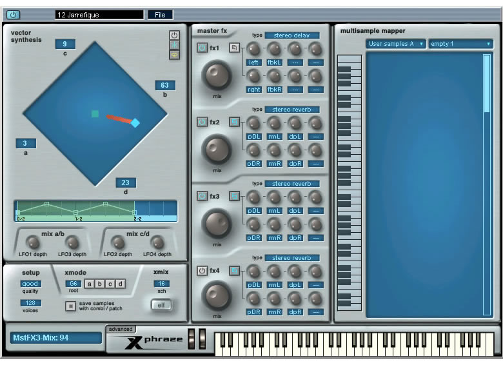Enable save samples with combi / patch
The height and width of the screenshot is (365, 503).
click(70, 306)
